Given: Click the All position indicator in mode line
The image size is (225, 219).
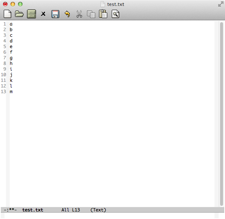Looking at the screenshot, I should coord(65,210).
